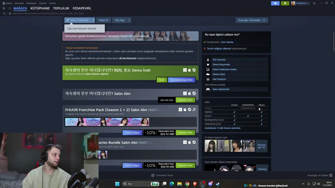Click the Aile Paylaşımı family icon
This screenshot has width=335, height=188.
208,79
